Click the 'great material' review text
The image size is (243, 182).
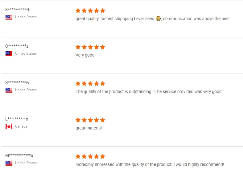click(x=89, y=128)
